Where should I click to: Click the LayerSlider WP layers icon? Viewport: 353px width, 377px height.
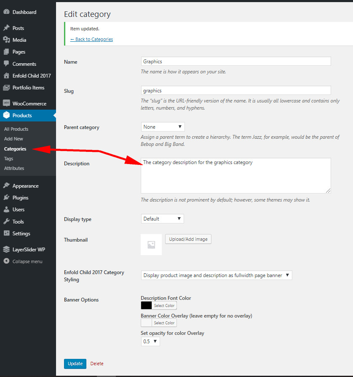(6, 249)
